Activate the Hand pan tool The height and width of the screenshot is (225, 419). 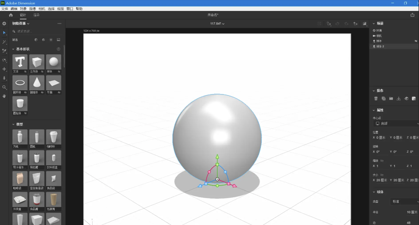4,96
